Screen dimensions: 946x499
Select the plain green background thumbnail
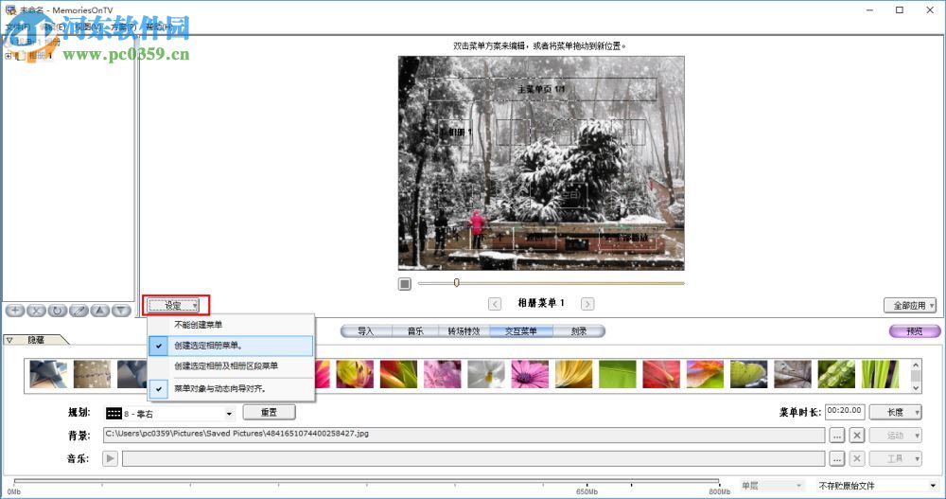pos(617,374)
